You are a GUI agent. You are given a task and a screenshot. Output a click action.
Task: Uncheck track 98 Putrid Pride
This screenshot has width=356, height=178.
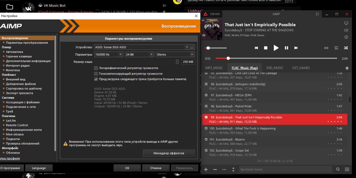pyautogui.click(x=206, y=106)
